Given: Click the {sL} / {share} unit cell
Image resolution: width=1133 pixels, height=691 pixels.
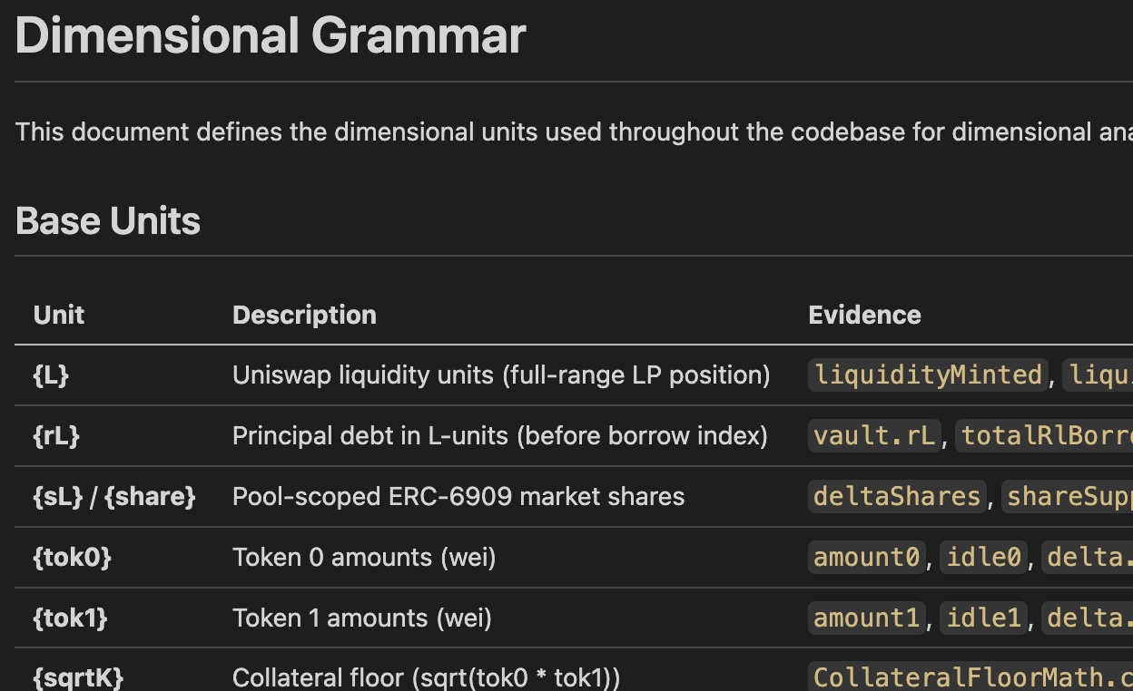Looking at the screenshot, I should click(x=114, y=497).
